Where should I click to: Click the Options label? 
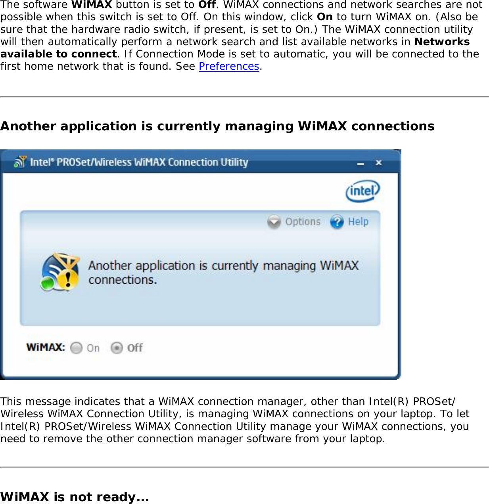pyautogui.click(x=303, y=221)
